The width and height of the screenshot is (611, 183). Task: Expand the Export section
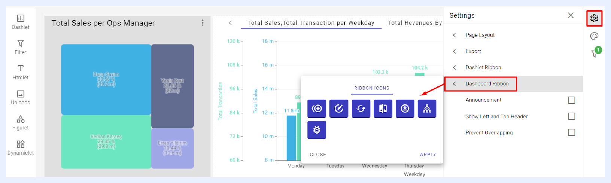513,51
